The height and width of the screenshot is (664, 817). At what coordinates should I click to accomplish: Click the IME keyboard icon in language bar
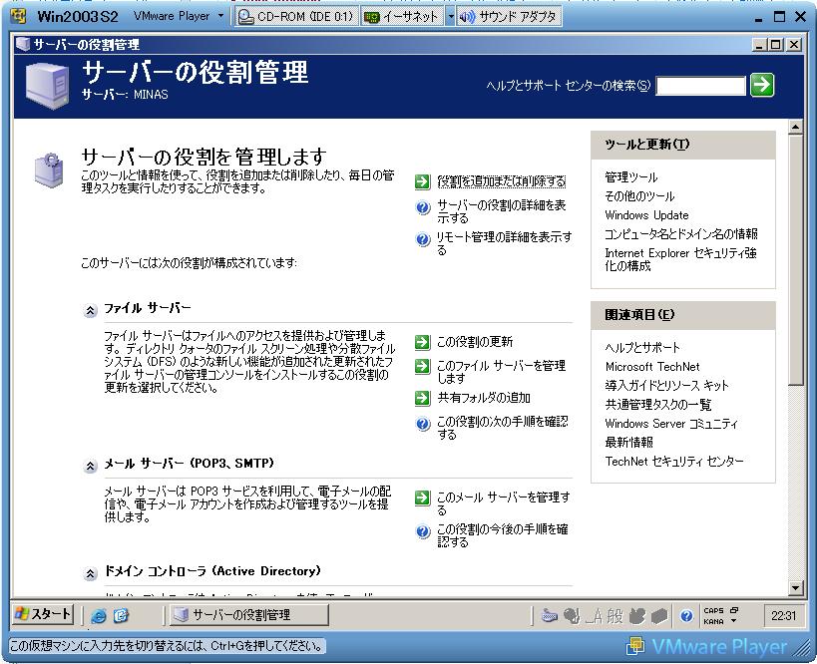549,616
